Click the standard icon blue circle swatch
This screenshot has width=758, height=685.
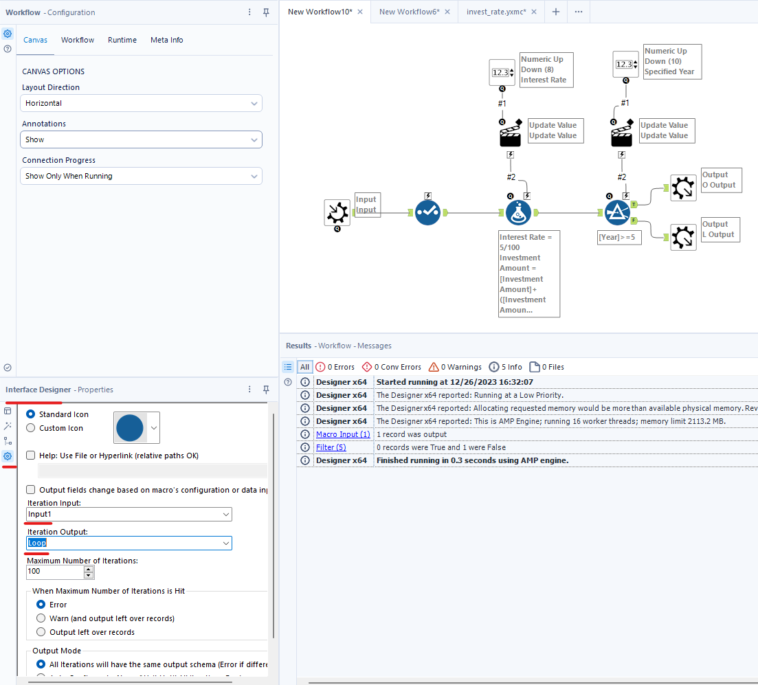coord(130,429)
